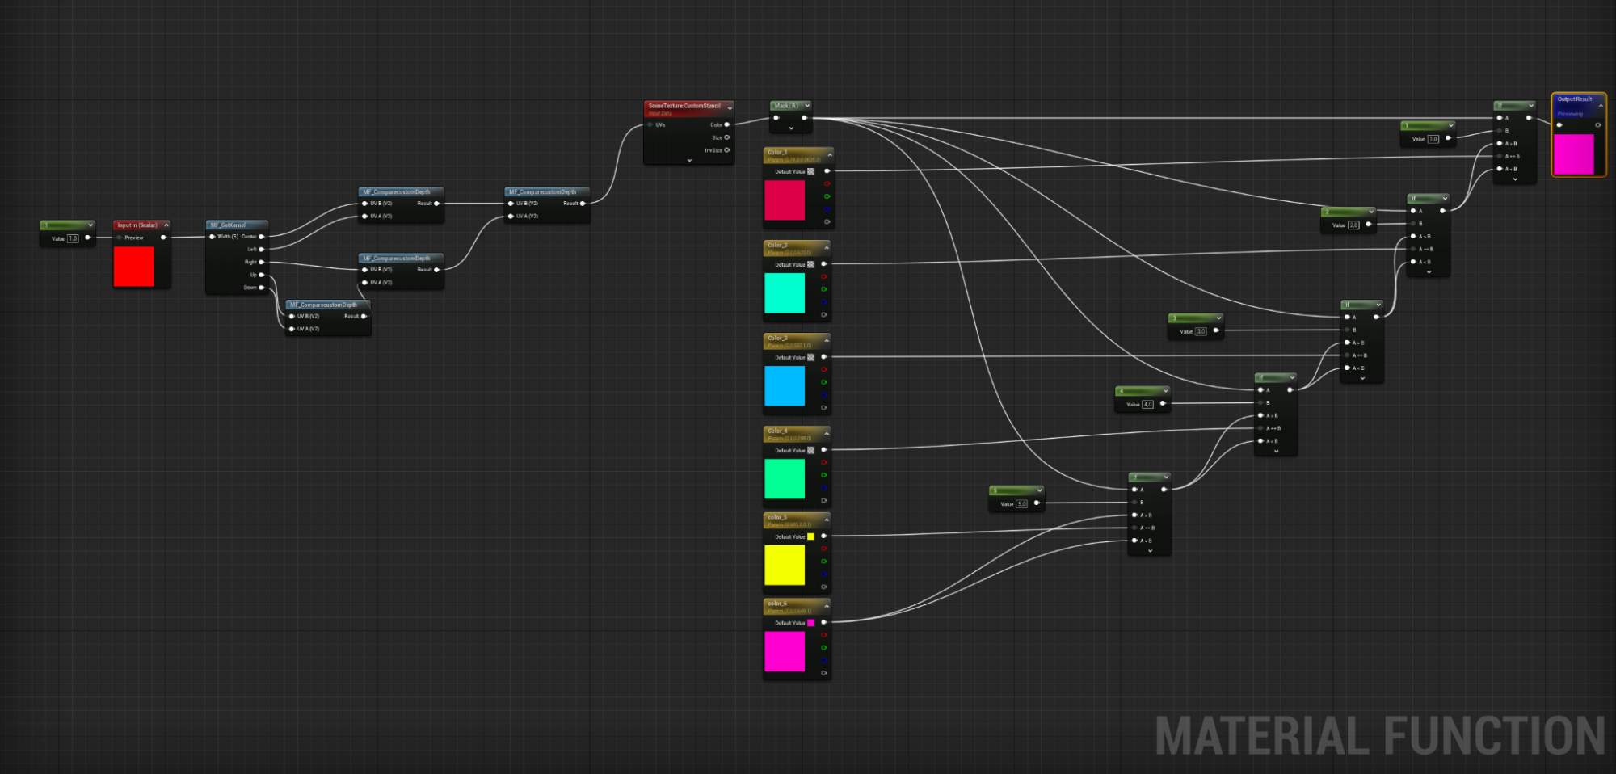Select the Input In (Scalar) node title
This screenshot has height=774, width=1616.
pyautogui.click(x=137, y=225)
